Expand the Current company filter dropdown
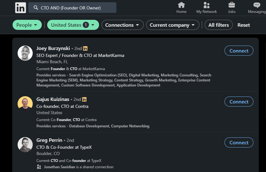 (173, 25)
